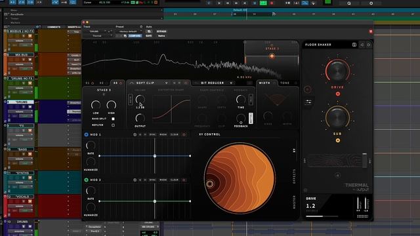Switch to the WIDTH tab
The width and height of the screenshot is (420, 236).
[x=264, y=83]
